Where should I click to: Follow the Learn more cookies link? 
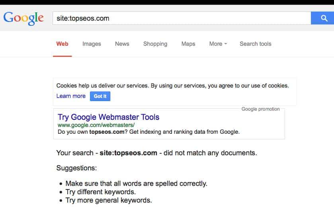point(71,96)
